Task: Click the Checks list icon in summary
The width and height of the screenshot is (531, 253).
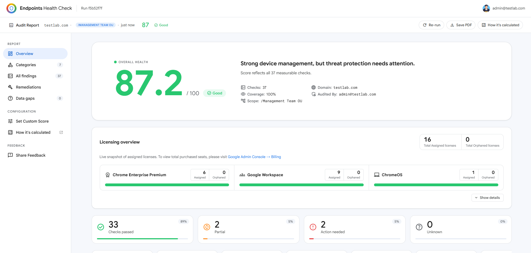Action: (243, 87)
